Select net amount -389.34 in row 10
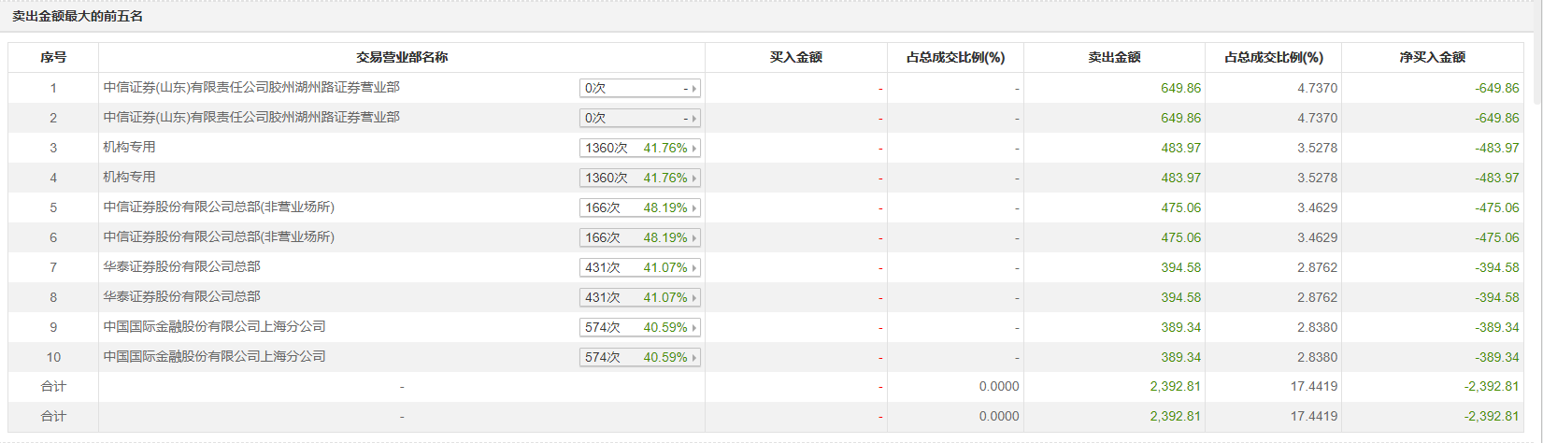The height and width of the screenshot is (443, 1543). (1497, 357)
